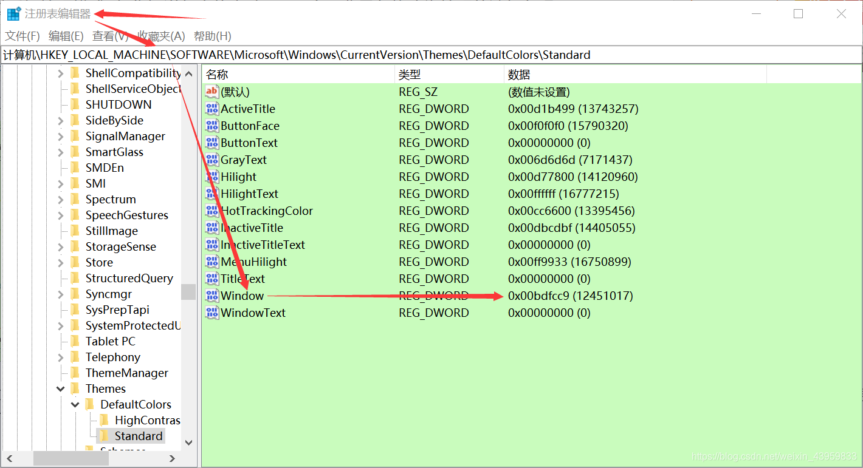Click the InactiveTitleText DWORD icon
Image resolution: width=863 pixels, height=468 pixels.
point(211,245)
